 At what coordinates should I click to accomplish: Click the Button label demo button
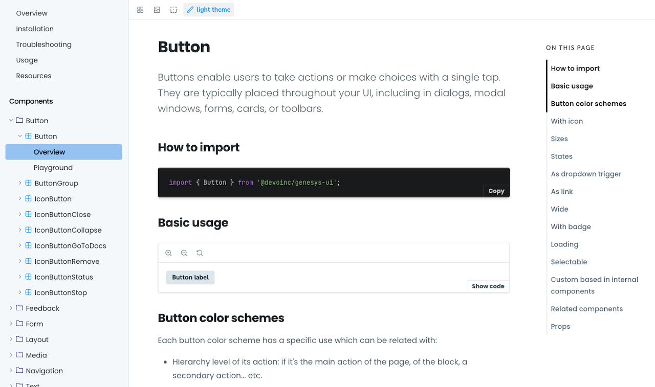190,277
